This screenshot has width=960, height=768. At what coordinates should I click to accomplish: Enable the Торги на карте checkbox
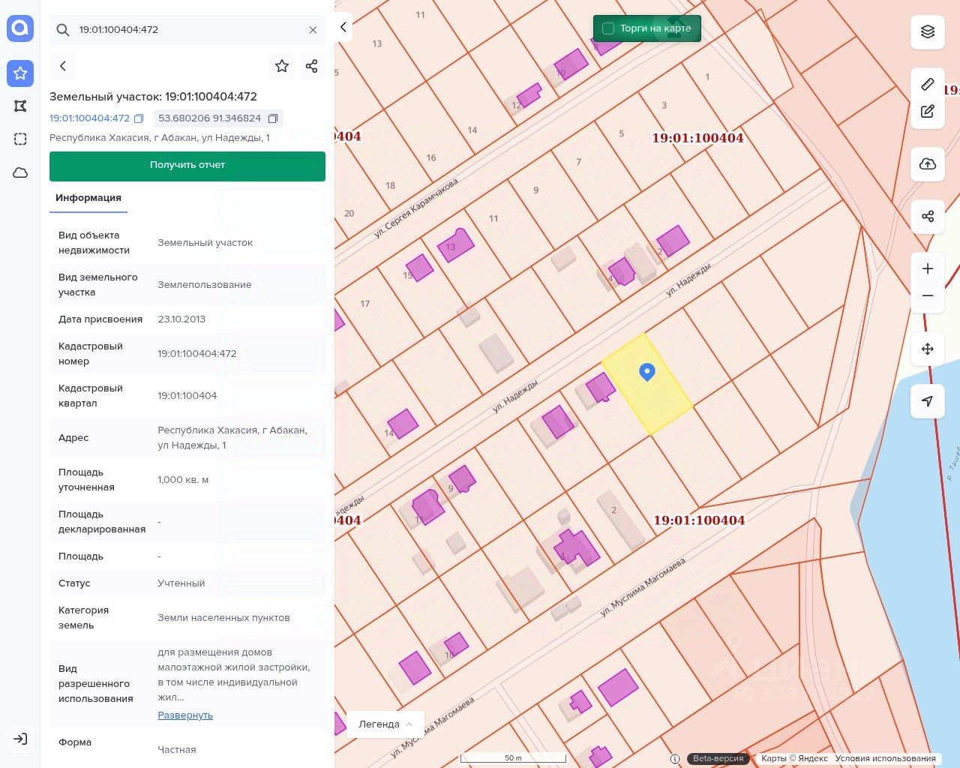pos(608,28)
